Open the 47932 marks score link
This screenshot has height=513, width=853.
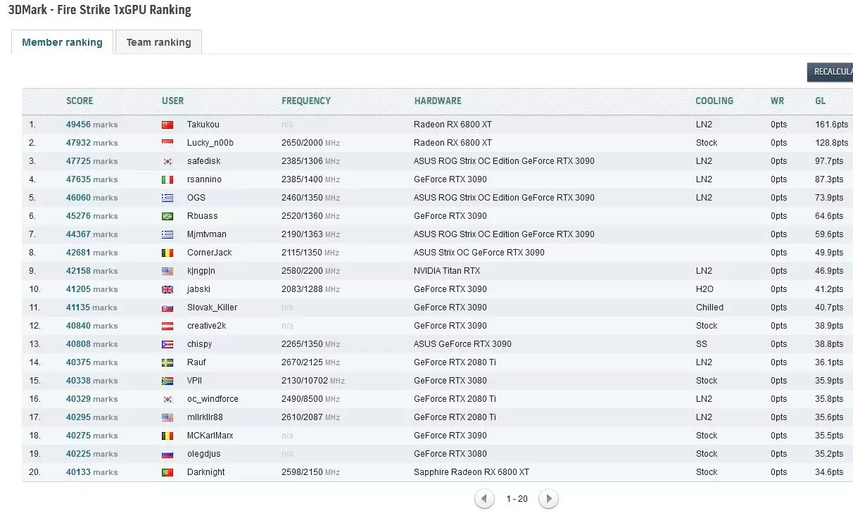[91, 143]
